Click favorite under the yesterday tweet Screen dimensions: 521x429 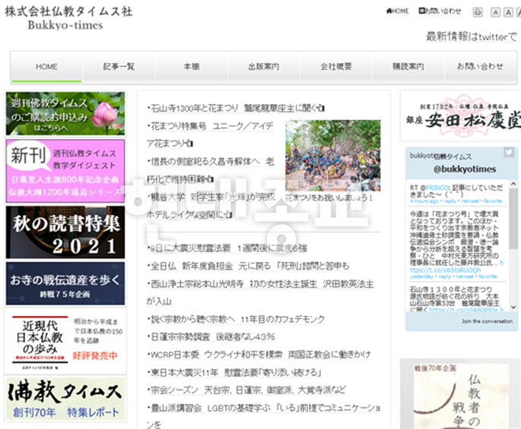click(x=488, y=276)
